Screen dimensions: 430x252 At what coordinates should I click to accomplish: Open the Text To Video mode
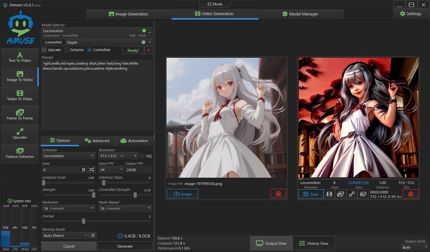click(x=20, y=57)
